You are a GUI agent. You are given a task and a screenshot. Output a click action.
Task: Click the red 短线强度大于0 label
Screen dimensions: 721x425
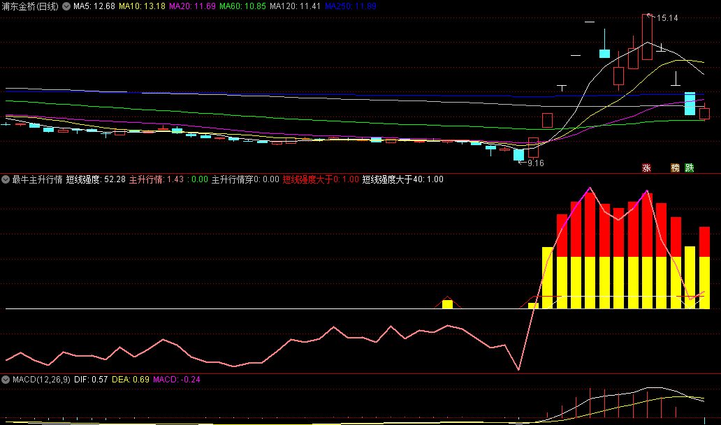321,179
